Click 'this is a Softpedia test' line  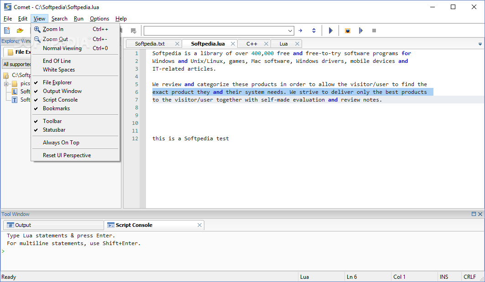coord(191,138)
